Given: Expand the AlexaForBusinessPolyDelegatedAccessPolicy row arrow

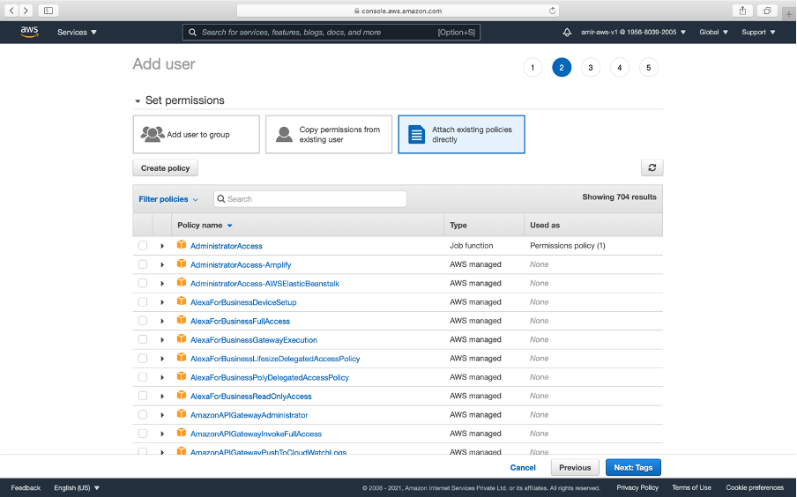Looking at the screenshot, I should pos(162,377).
